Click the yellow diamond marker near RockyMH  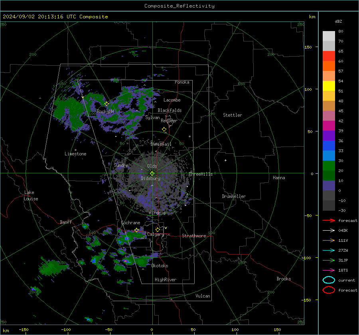click(107, 104)
